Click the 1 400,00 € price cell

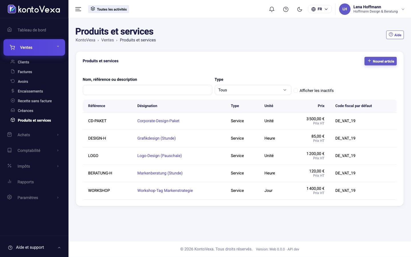click(315, 188)
